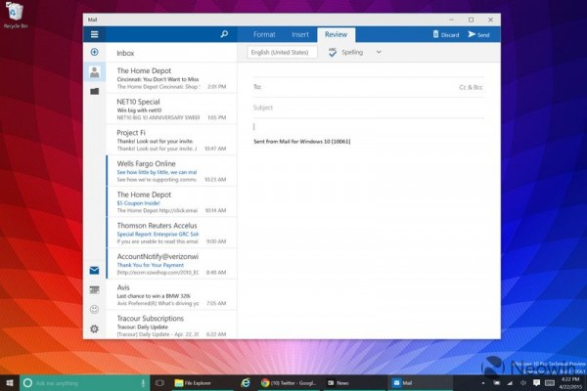
Task: Discard the current draft
Action: tap(444, 34)
